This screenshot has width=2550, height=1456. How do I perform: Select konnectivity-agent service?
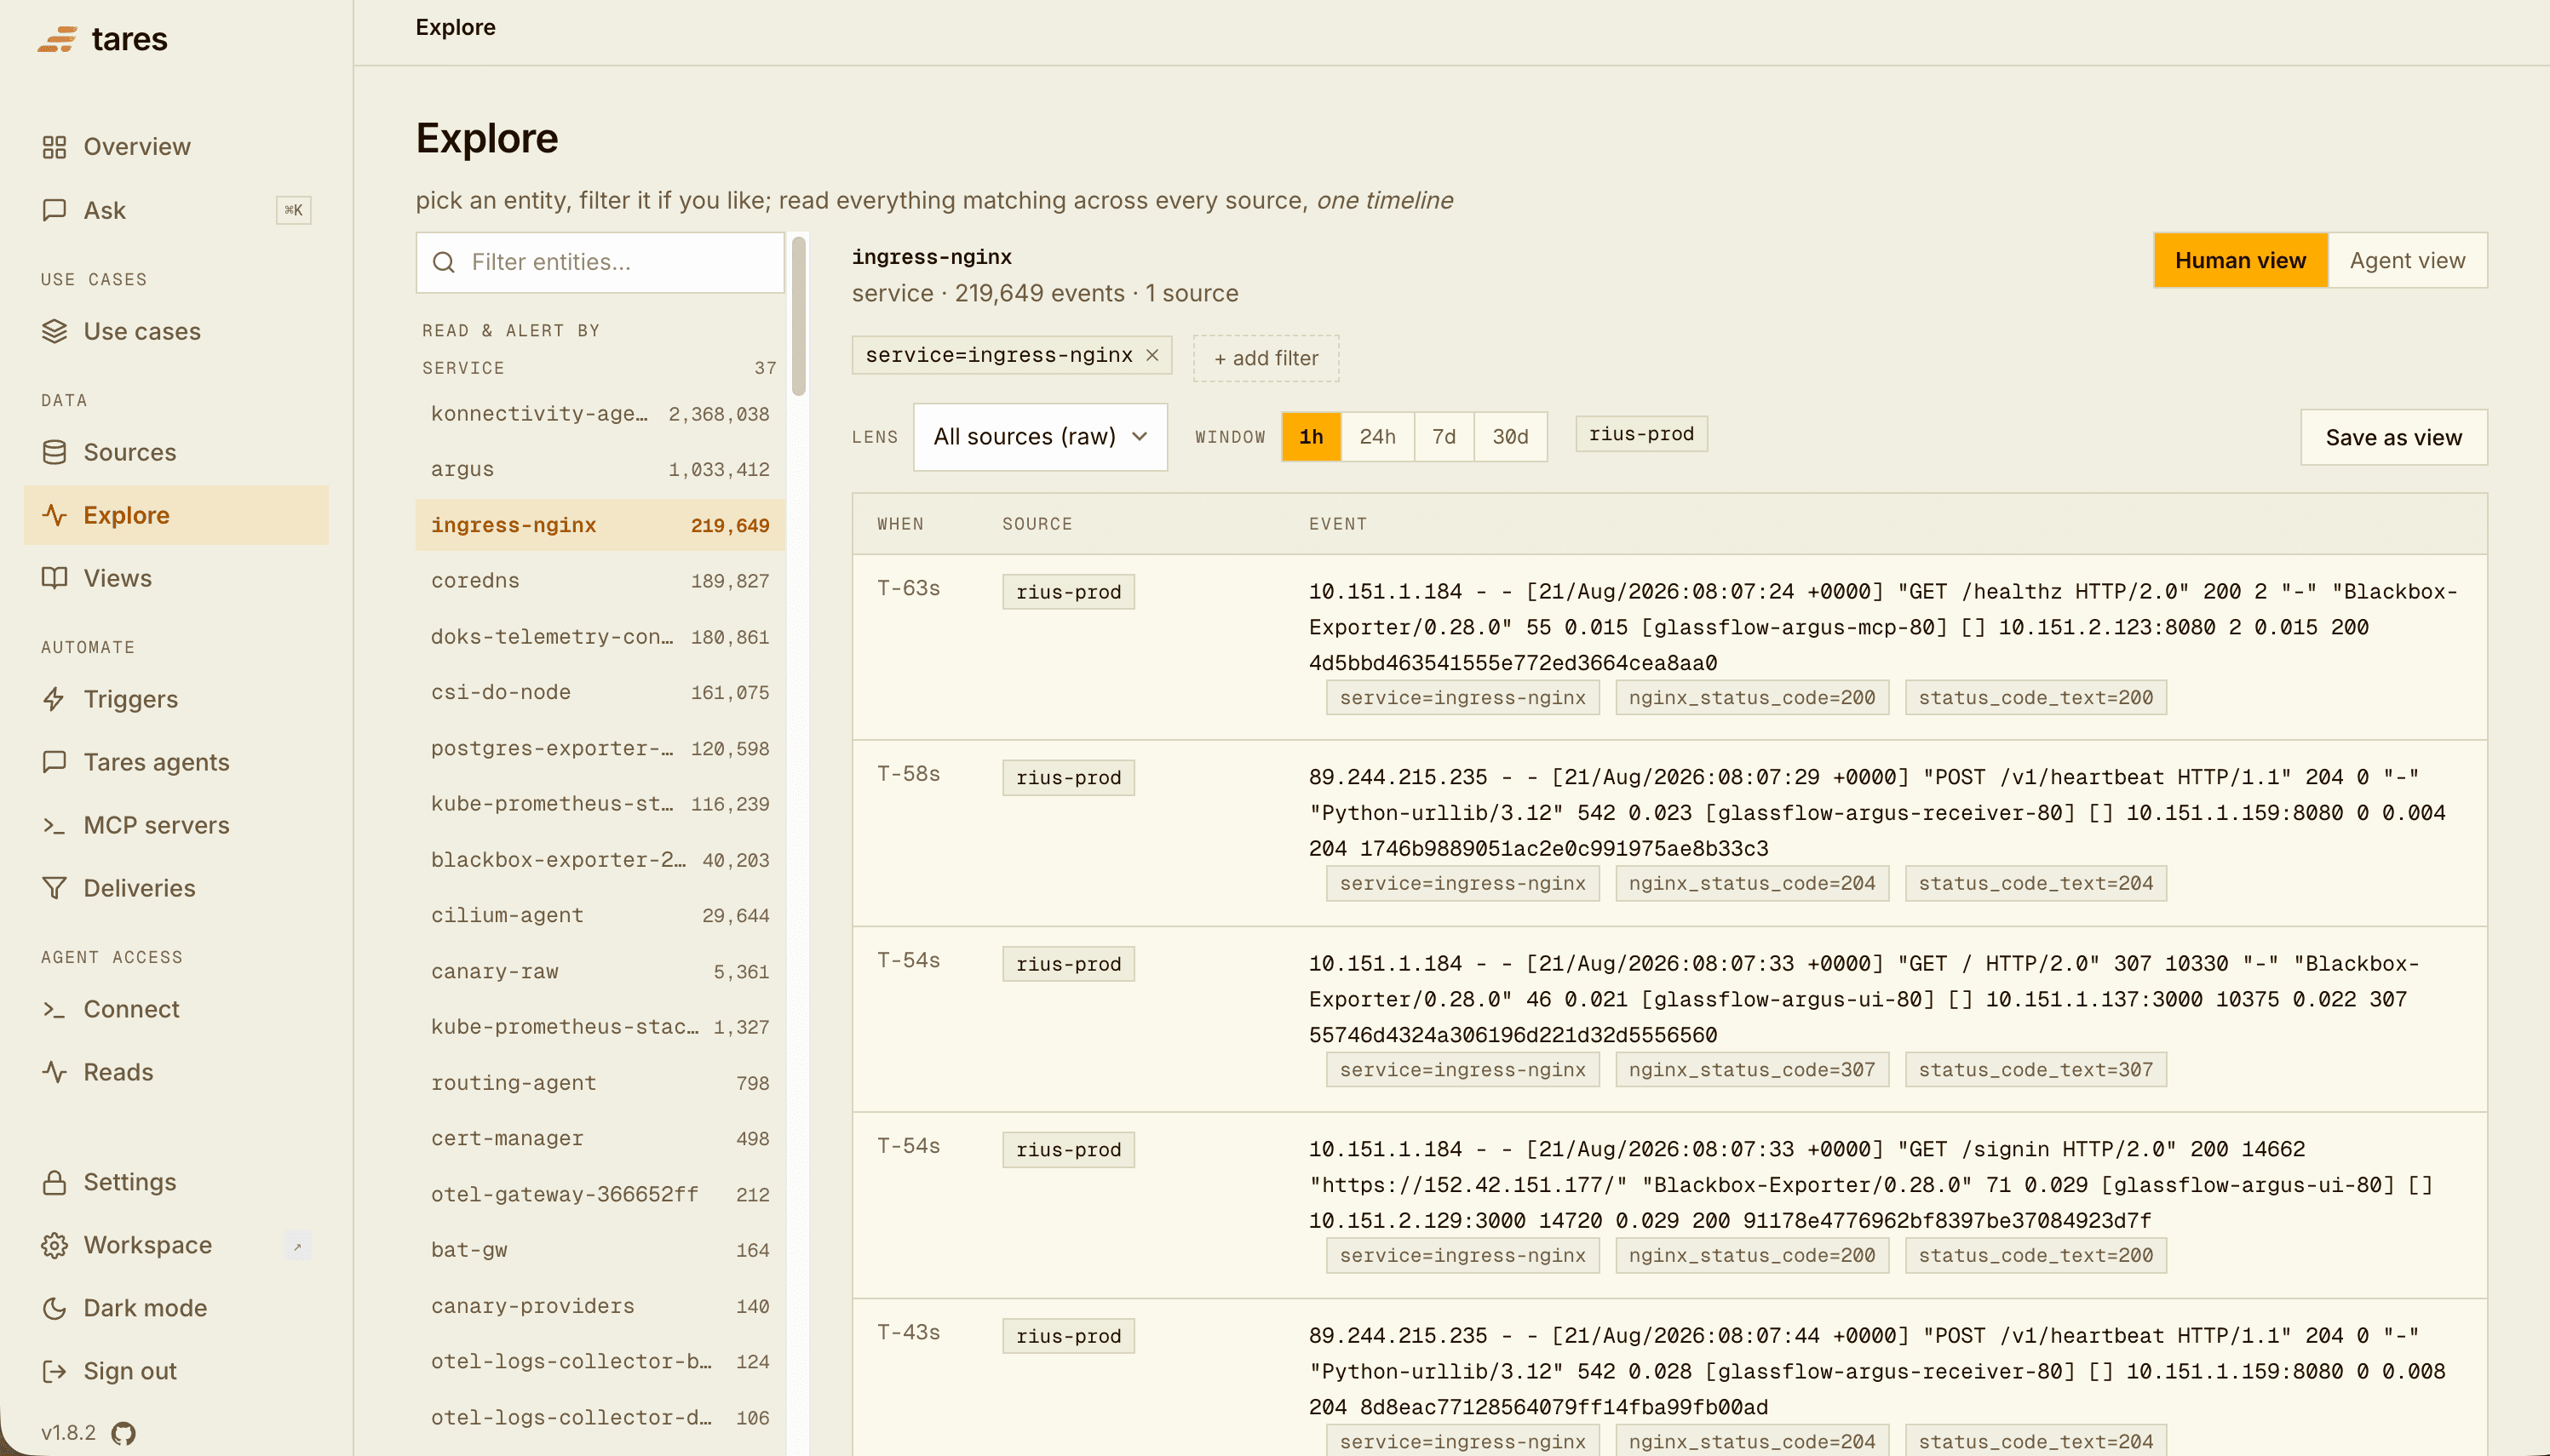[600, 414]
